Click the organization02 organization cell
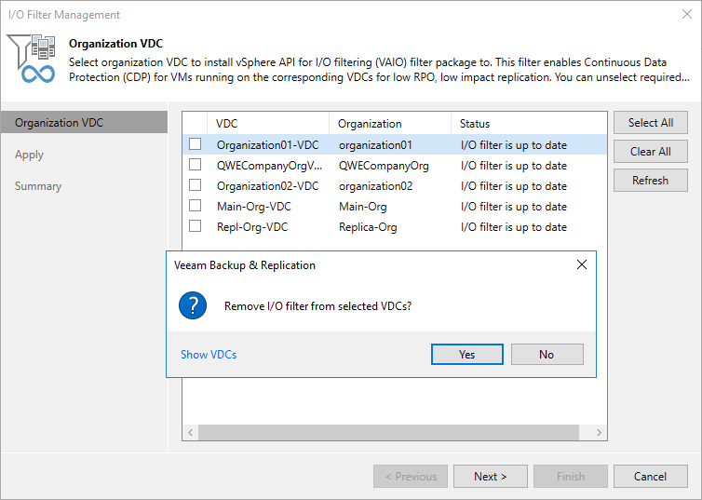 tap(375, 186)
